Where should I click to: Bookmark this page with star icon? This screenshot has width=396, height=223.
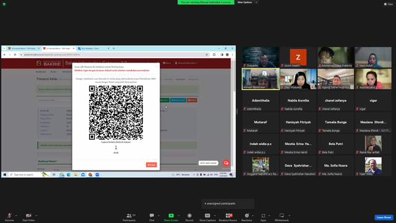[x=207, y=55]
